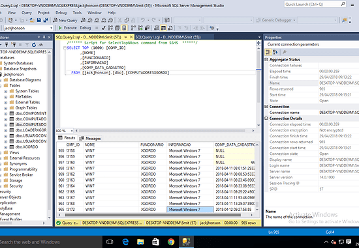Open the Query menu
This screenshot has height=248, width=359.
point(27,13)
